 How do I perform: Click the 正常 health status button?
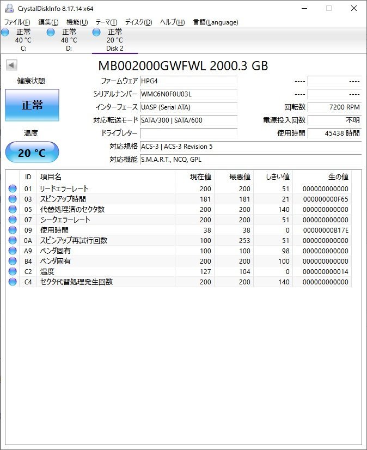tap(32, 105)
